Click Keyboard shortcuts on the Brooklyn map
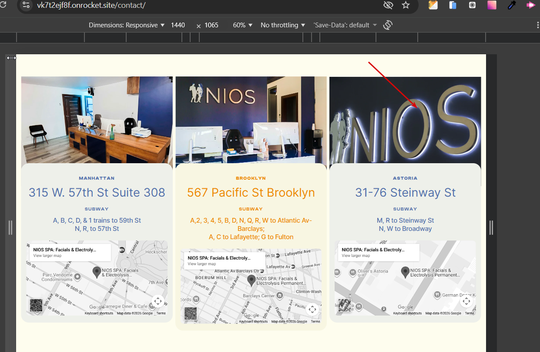This screenshot has width=540, height=352. click(x=254, y=322)
